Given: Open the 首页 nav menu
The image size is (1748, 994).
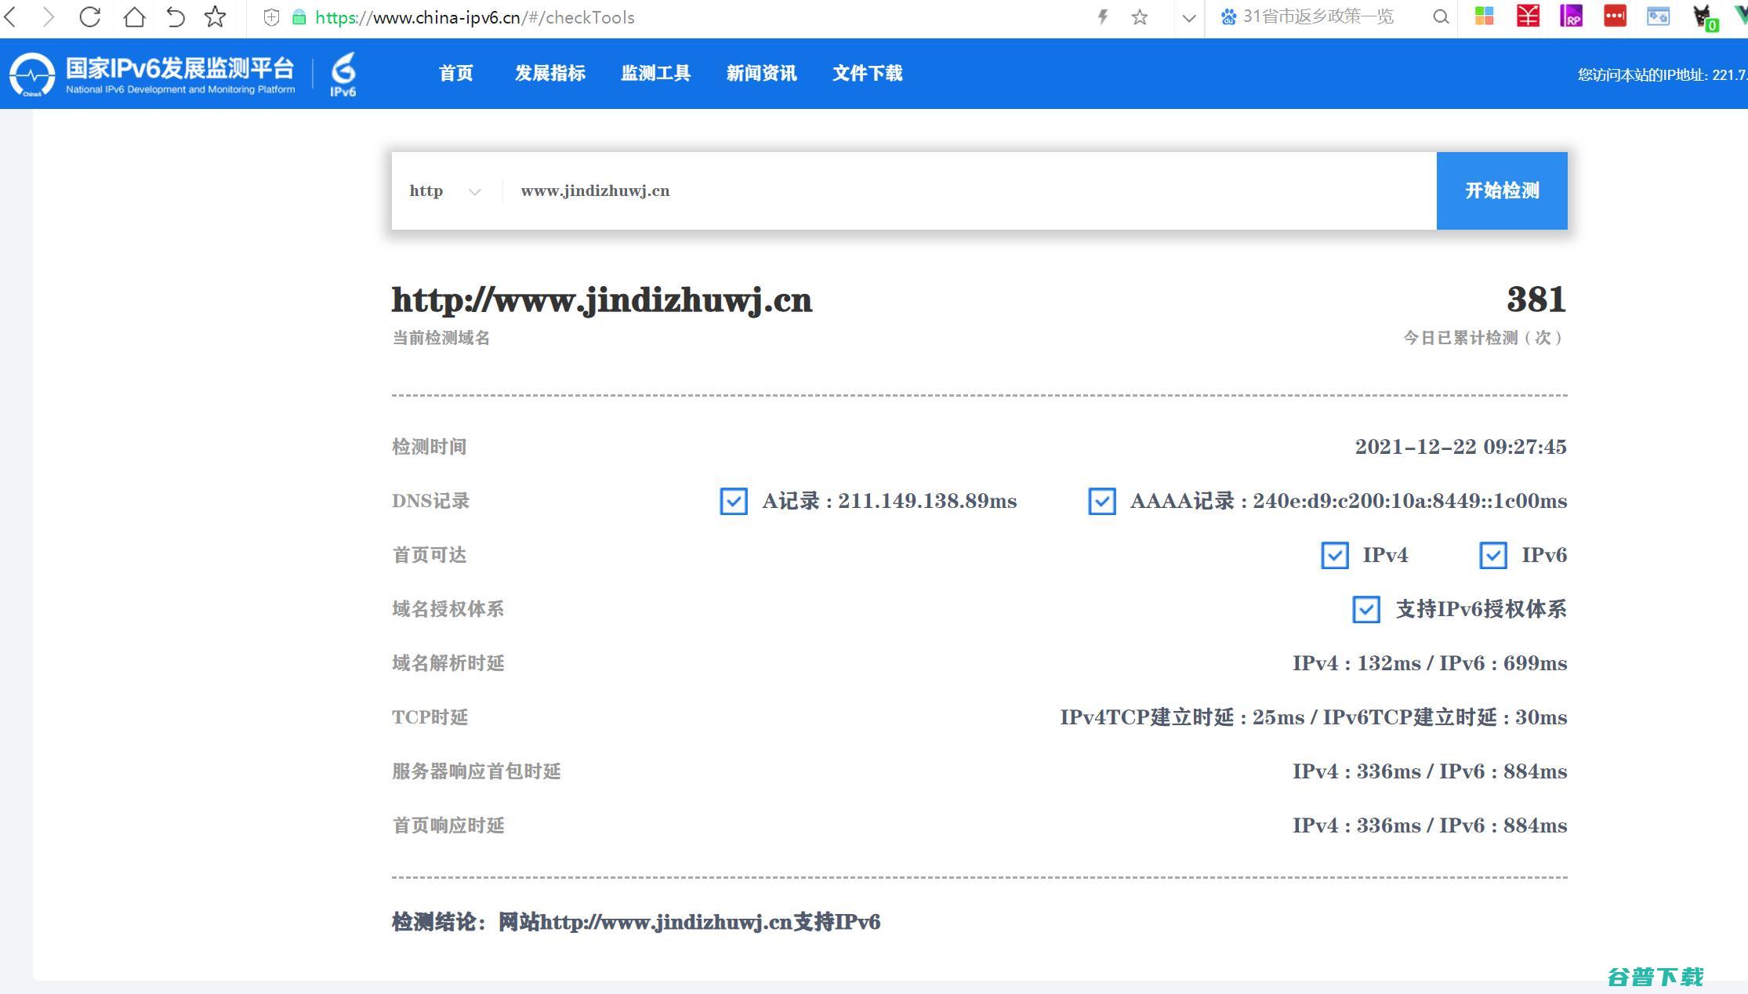Looking at the screenshot, I should 455,73.
